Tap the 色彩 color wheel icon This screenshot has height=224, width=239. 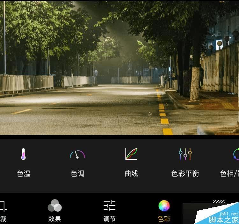click(164, 206)
